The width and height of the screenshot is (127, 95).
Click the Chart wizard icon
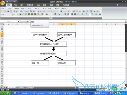84,11
